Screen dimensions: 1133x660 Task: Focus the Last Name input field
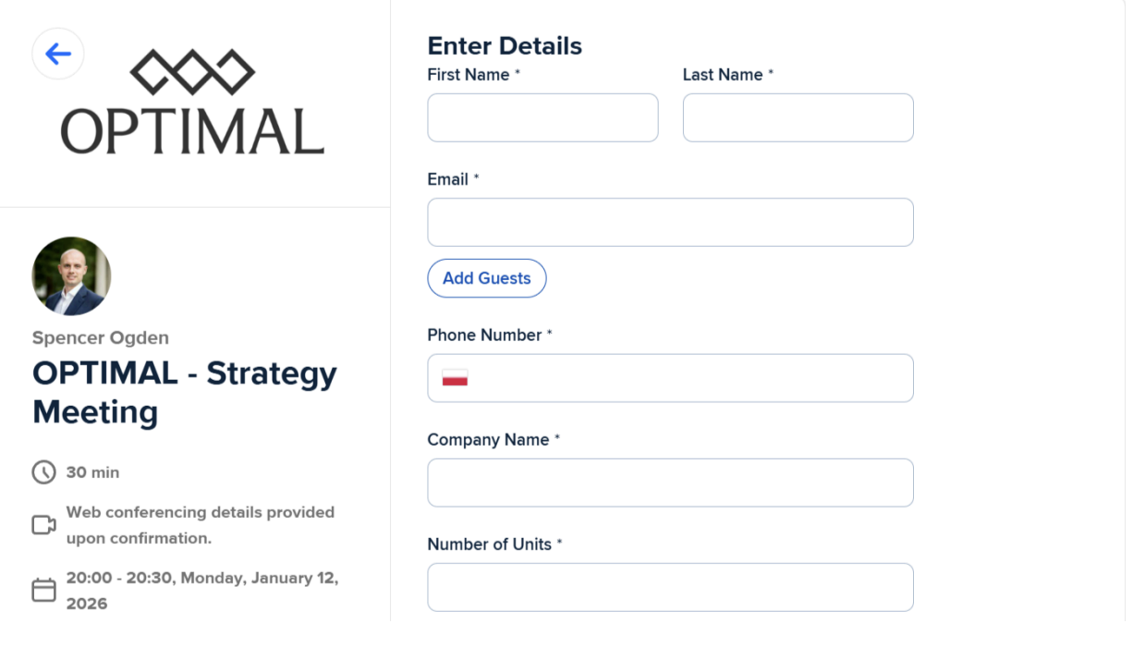(x=798, y=117)
